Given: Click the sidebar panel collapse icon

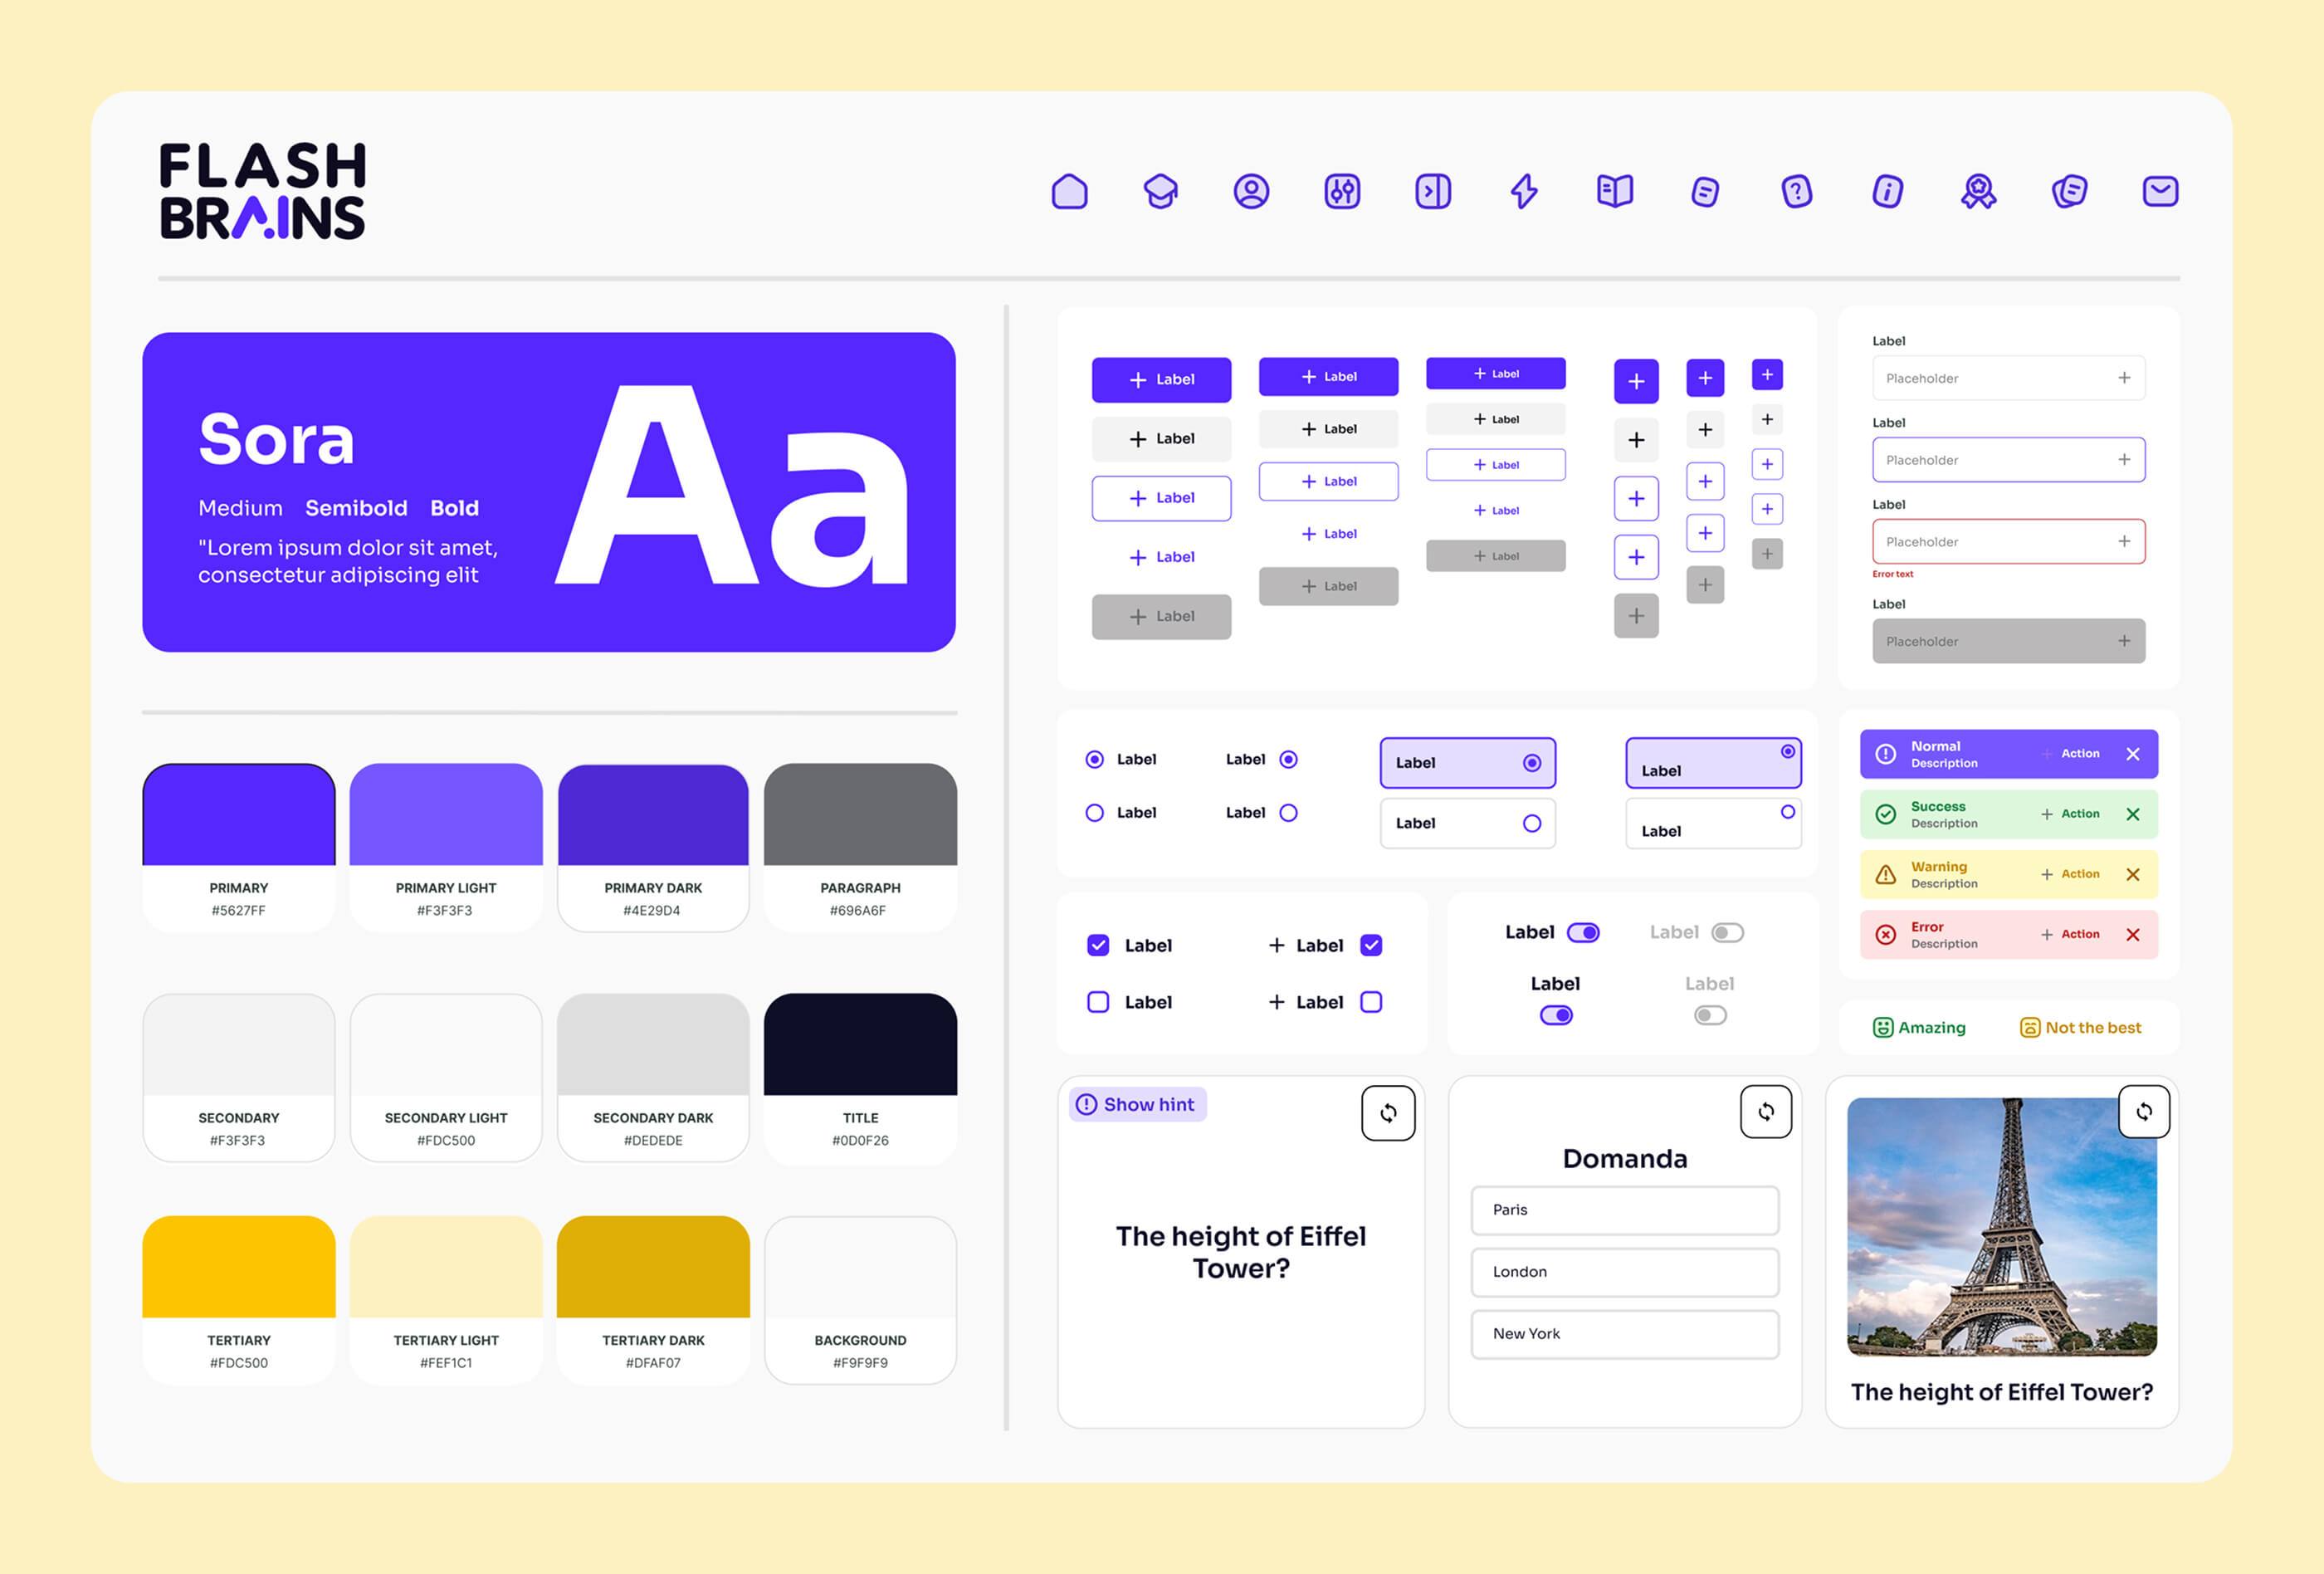Looking at the screenshot, I should (x=1433, y=191).
